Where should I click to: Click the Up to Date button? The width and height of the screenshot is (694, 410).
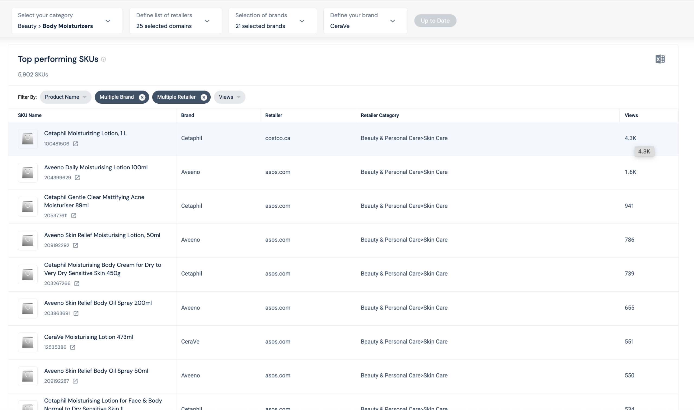pyautogui.click(x=435, y=20)
